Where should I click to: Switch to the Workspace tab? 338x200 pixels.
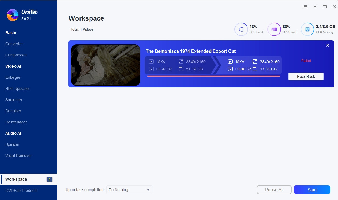[x=29, y=179]
